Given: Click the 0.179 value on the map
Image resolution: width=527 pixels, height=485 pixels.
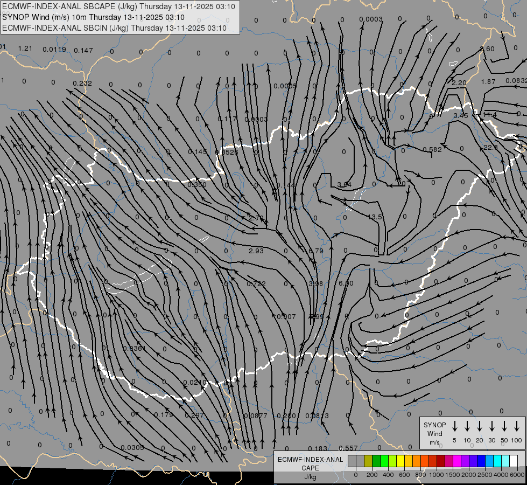Looking at the screenshot, I should 164,414.
